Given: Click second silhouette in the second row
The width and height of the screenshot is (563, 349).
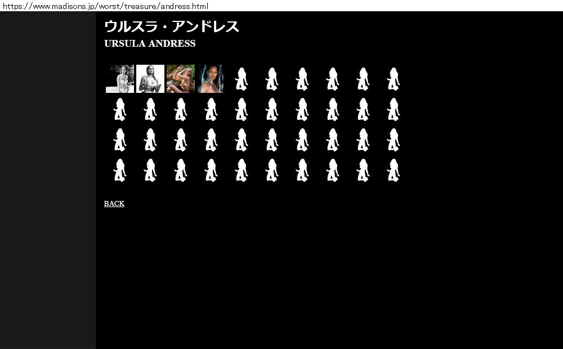Looking at the screenshot, I should point(150,110).
